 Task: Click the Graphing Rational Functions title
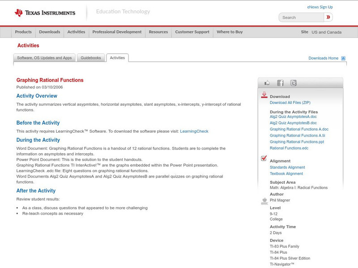coord(50,80)
